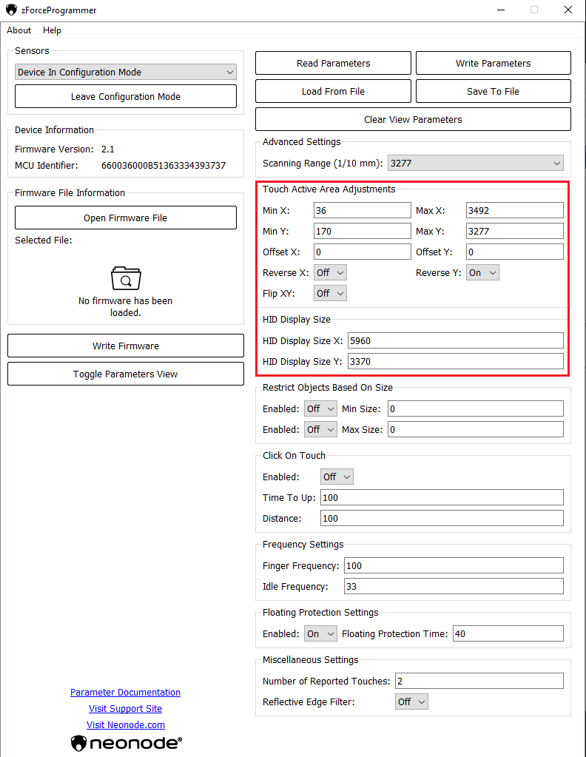
Task: Expand the Sensors device dropdown
Action: (125, 72)
